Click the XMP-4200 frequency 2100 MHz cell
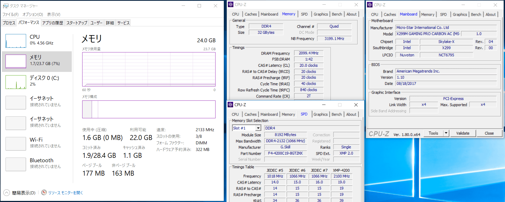This screenshot has width=505, height=202. 342,176
